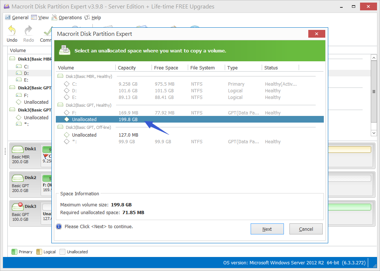
Task: Click the Unallocated legend color swatch
Action: (62, 252)
